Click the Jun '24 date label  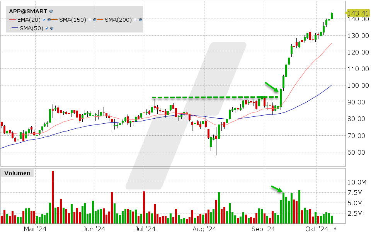click(x=94, y=229)
